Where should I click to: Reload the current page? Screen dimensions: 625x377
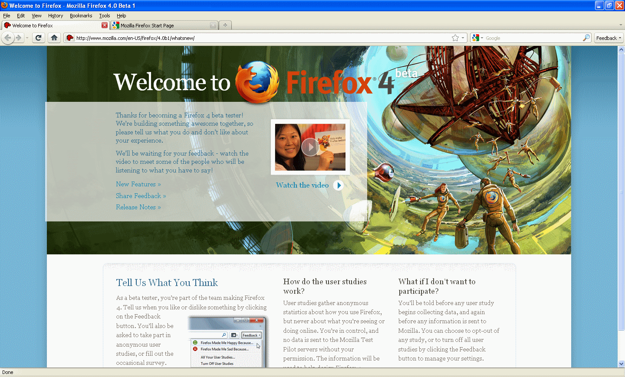point(39,38)
